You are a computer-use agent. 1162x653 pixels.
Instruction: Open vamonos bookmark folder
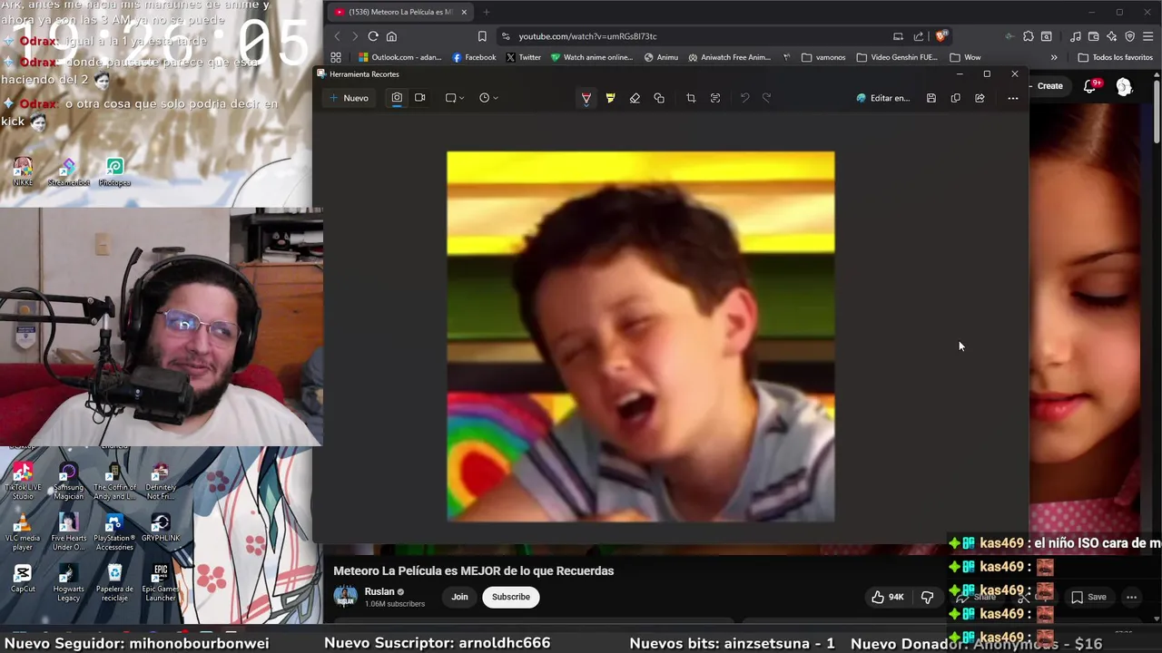(823, 57)
